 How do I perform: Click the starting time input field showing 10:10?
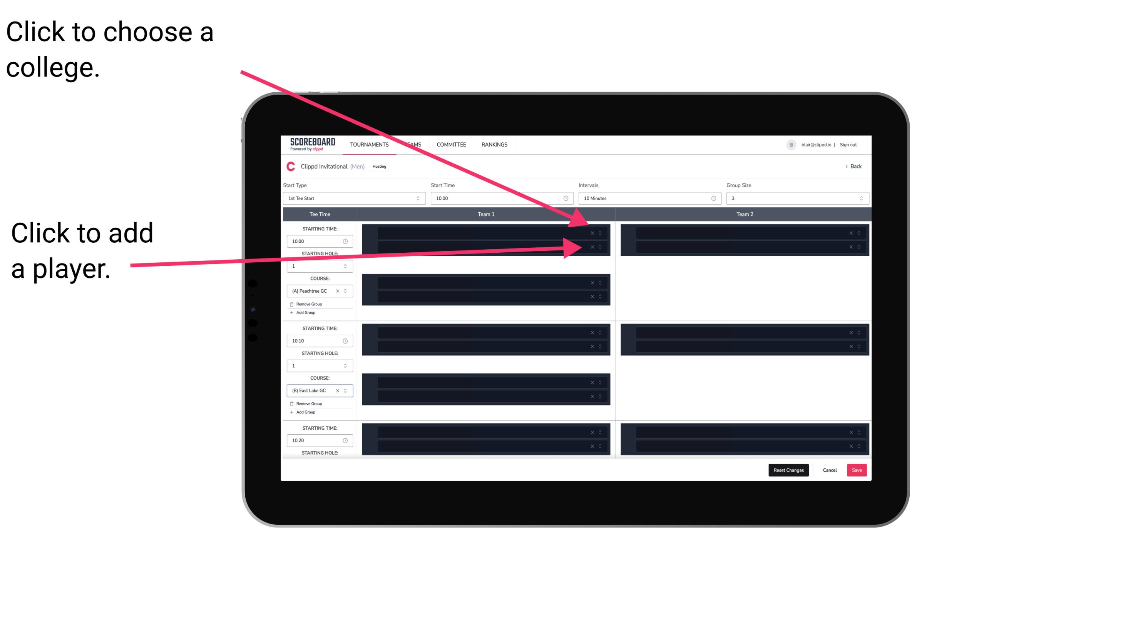point(317,340)
